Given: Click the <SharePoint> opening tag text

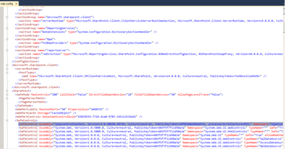Looking at the screenshot, I should (x=21, y=91).
